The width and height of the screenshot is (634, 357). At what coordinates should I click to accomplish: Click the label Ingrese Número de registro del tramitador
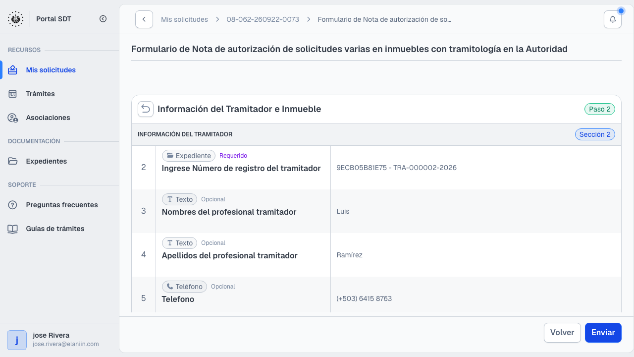(241, 168)
